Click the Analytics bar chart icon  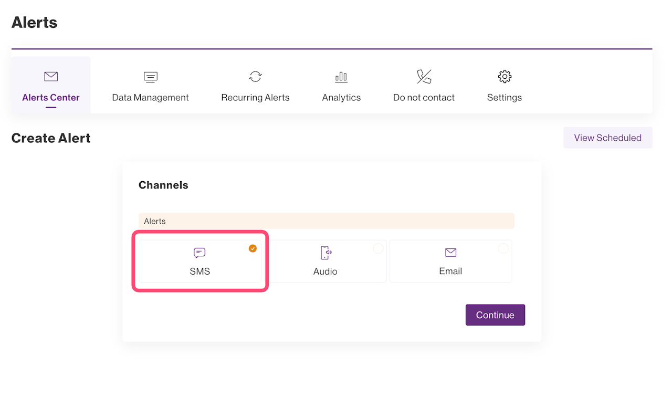tap(341, 77)
